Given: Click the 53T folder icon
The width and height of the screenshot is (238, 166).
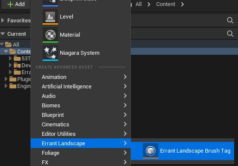Looking at the screenshot, I should (x=17, y=58).
